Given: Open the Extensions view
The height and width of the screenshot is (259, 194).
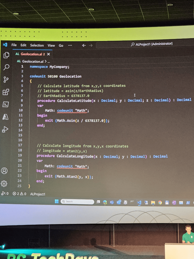Looking at the screenshot, I should click(6, 92).
